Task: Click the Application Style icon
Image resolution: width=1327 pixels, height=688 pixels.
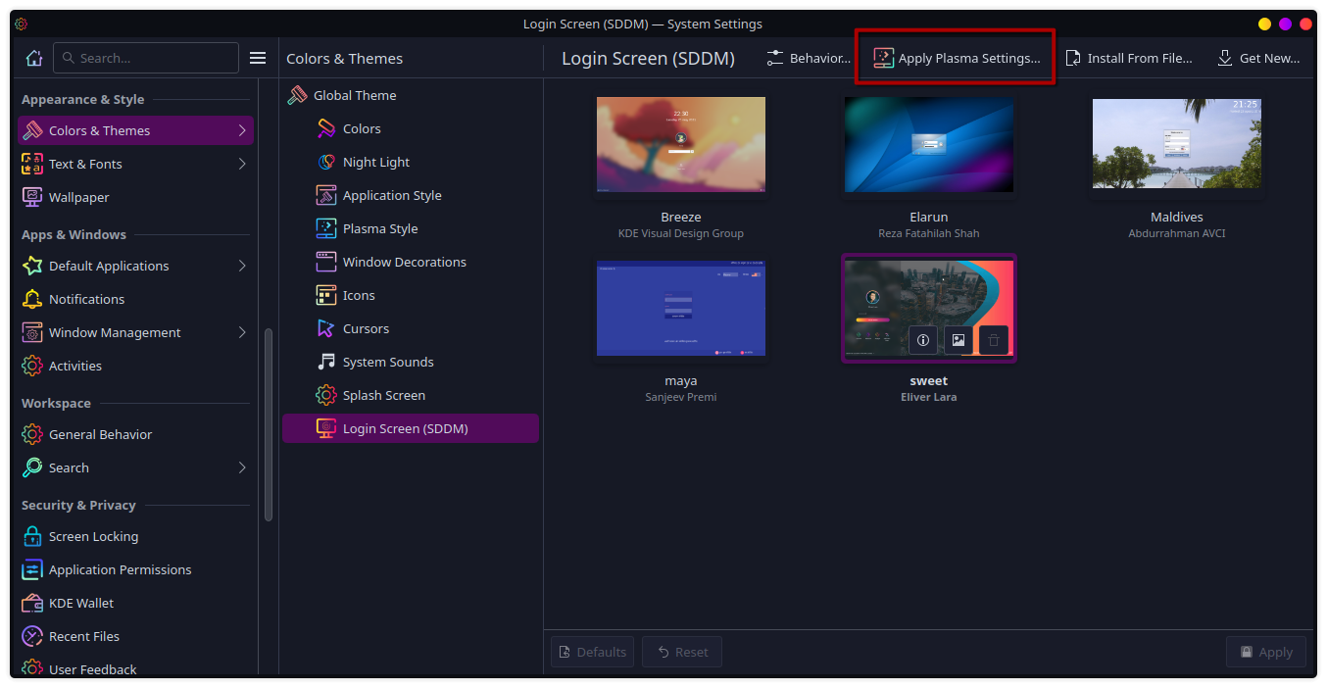Action: coord(326,195)
